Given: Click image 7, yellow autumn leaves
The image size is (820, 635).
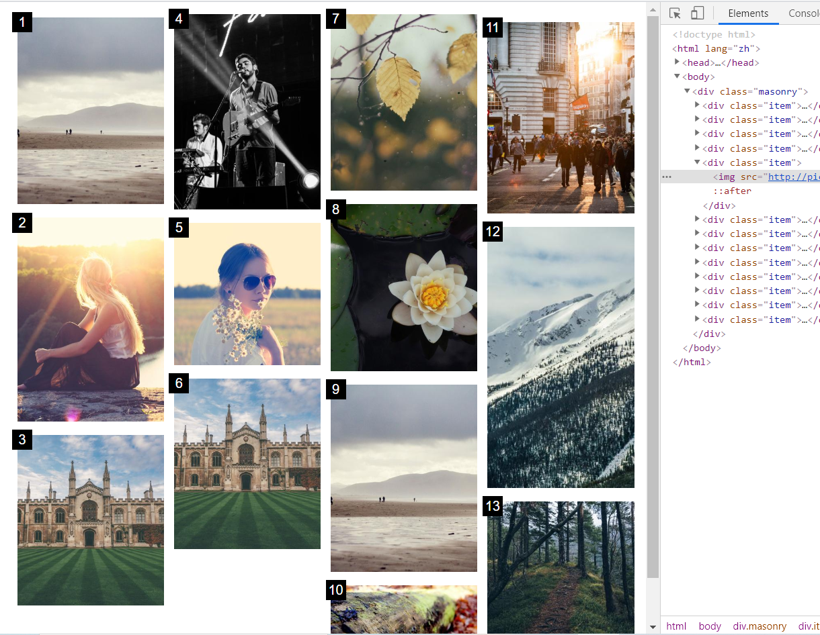Looking at the screenshot, I should pyautogui.click(x=404, y=102).
